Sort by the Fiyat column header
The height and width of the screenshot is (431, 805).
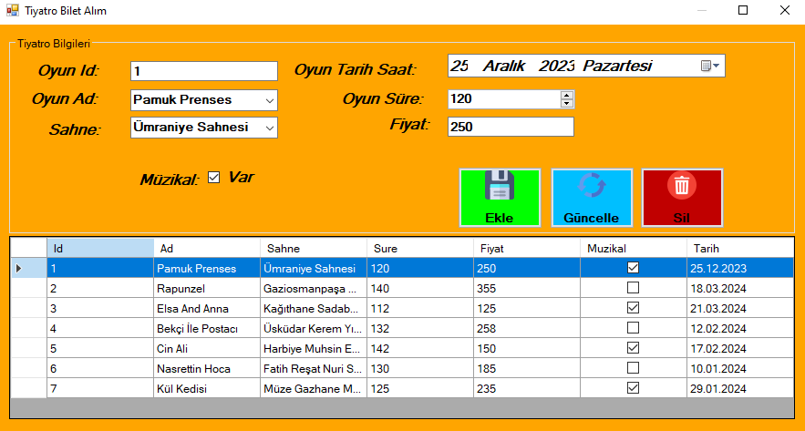526,248
